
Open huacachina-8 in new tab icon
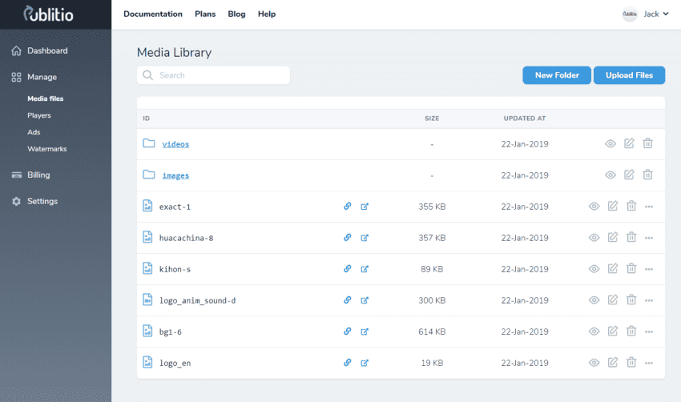[x=365, y=237]
